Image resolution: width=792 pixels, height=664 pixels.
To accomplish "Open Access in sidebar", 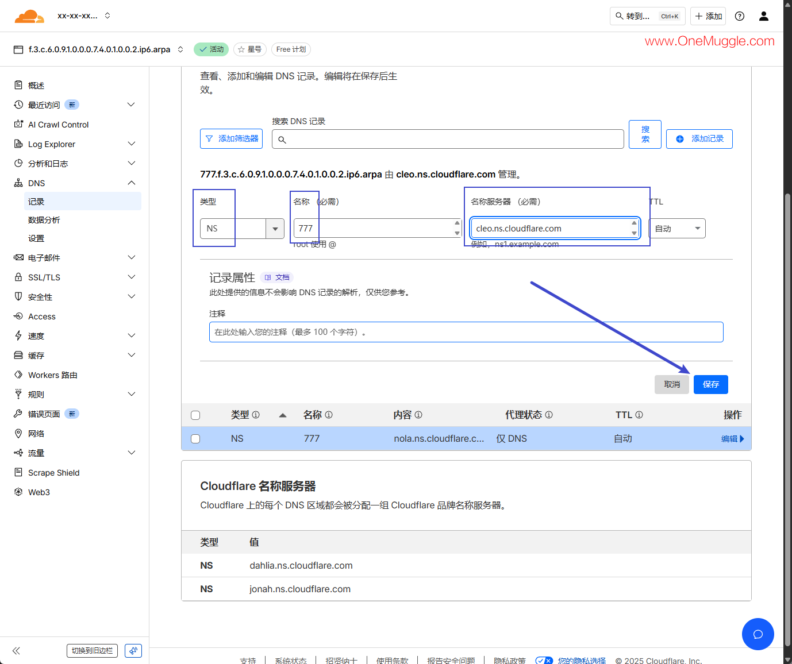I will click(x=42, y=316).
